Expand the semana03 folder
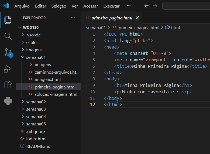 point(49,109)
